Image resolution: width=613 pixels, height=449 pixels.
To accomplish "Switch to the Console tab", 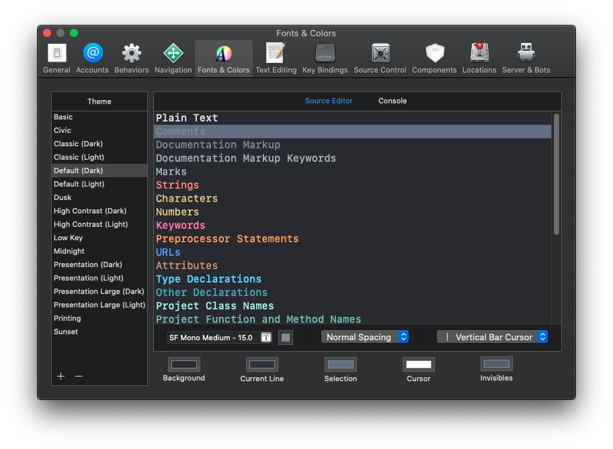I will click(x=393, y=101).
